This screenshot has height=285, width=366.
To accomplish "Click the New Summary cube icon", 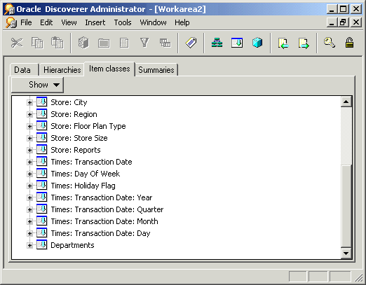I will click(257, 43).
